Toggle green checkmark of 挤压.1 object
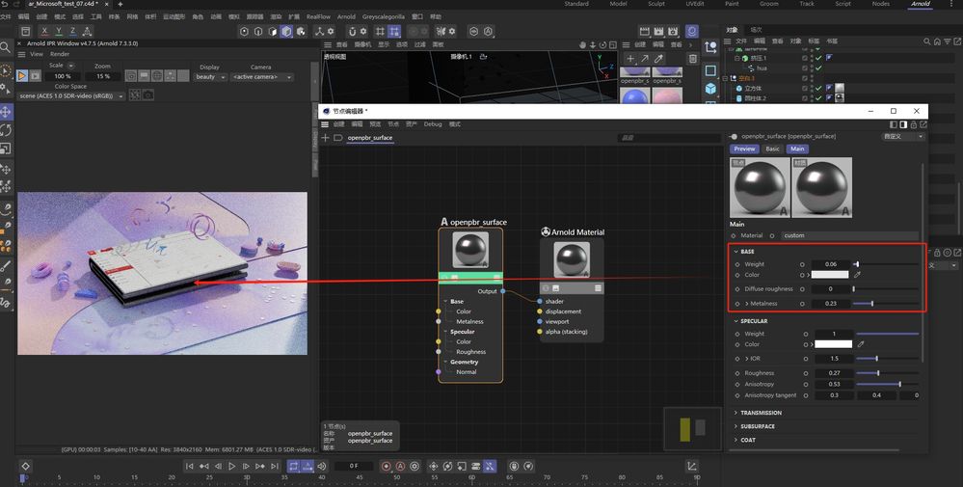Viewport: 963px width, 487px height. pos(818,58)
